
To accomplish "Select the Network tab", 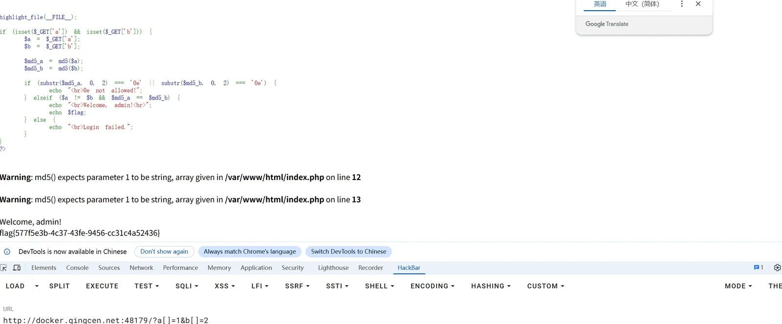I will (x=141, y=268).
